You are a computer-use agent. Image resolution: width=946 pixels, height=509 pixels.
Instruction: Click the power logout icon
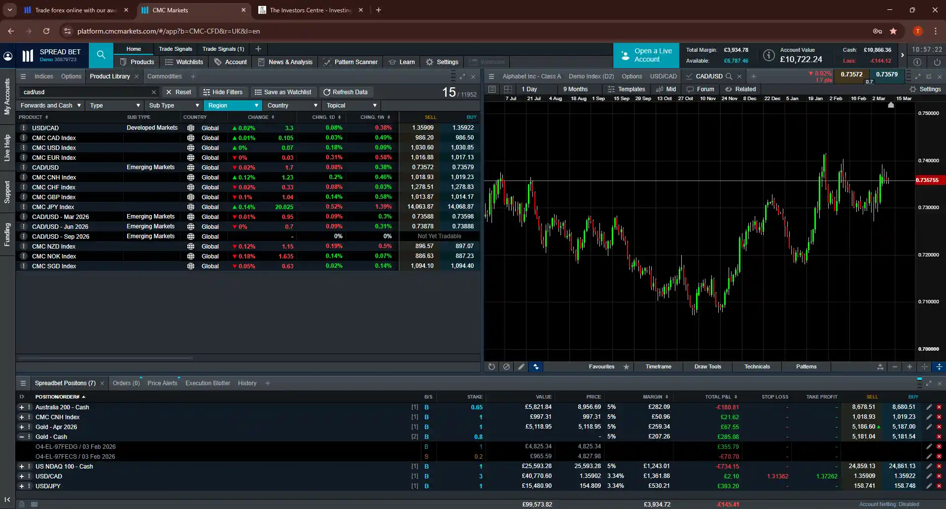click(937, 62)
